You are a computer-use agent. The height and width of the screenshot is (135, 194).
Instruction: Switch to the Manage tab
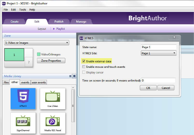tap(81, 21)
